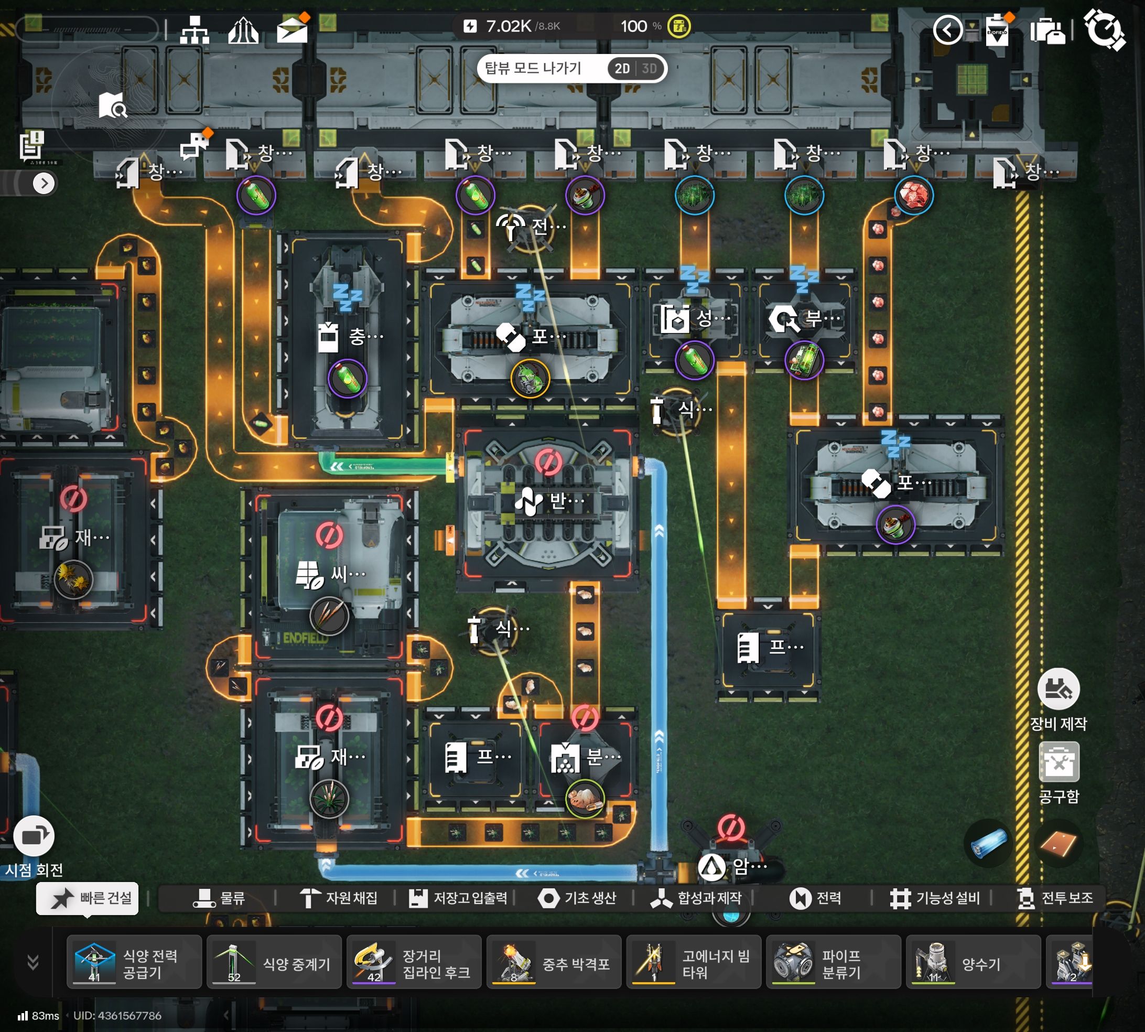Select the 빠른 건설 quick build tab
The image size is (1145, 1032).
click(88, 898)
